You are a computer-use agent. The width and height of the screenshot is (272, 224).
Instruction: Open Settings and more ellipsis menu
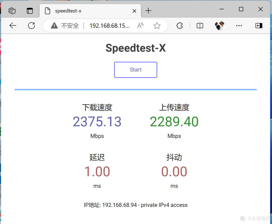(x=239, y=26)
